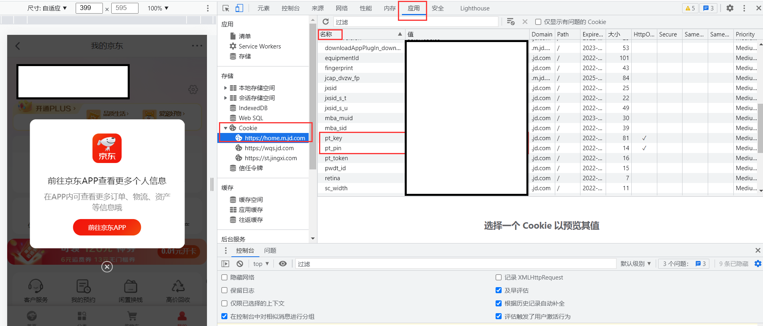
Task: Go back in JD mobile page
Action: pos(18,46)
